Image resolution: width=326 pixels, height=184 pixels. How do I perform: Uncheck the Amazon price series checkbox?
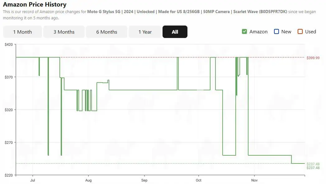click(244, 31)
